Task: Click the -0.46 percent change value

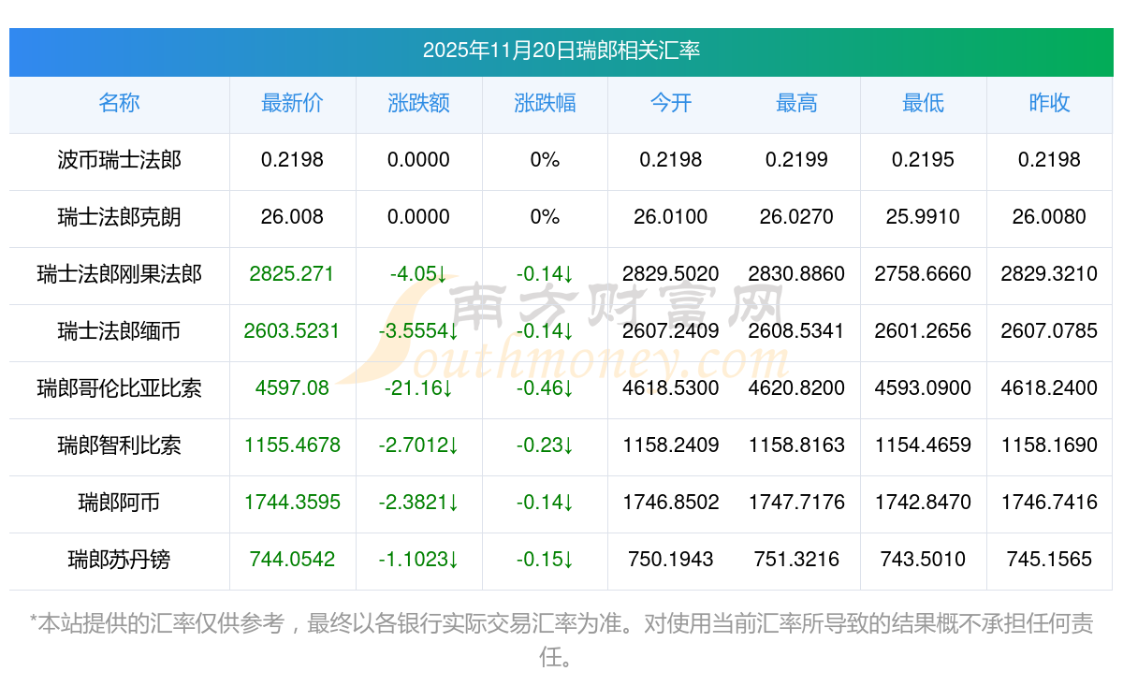Action: (545, 388)
